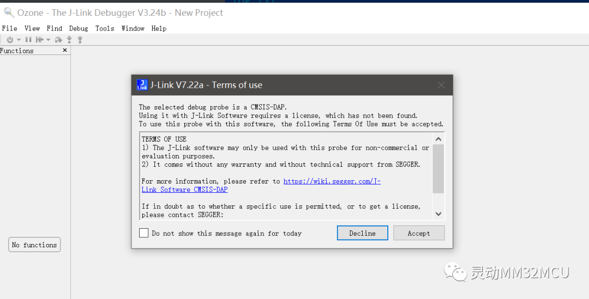The height and width of the screenshot is (299, 589).
Task: Open the Window menu
Action: [x=133, y=28]
